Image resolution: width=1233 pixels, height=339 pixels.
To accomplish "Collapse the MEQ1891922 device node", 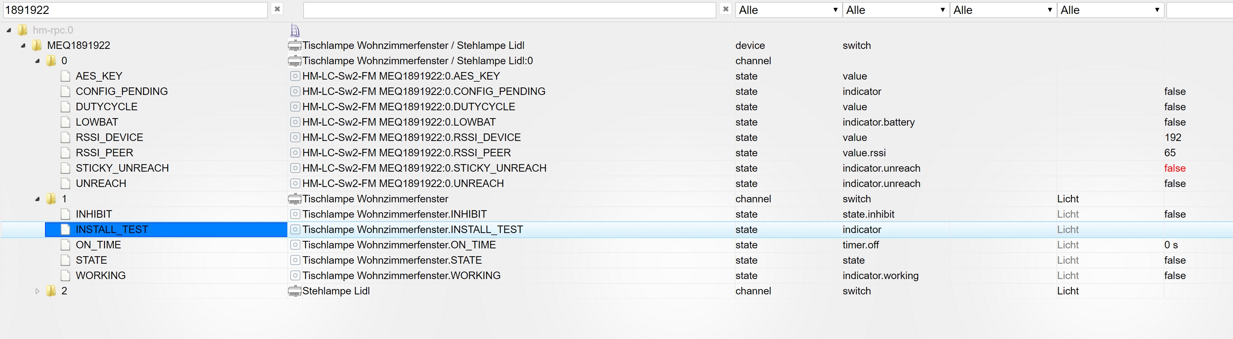I will [x=23, y=45].
